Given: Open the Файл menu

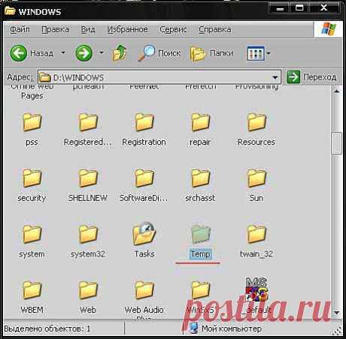Looking at the screenshot, I should point(20,29).
